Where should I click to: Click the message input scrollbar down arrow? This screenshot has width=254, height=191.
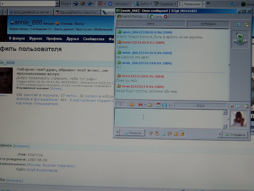point(225,126)
